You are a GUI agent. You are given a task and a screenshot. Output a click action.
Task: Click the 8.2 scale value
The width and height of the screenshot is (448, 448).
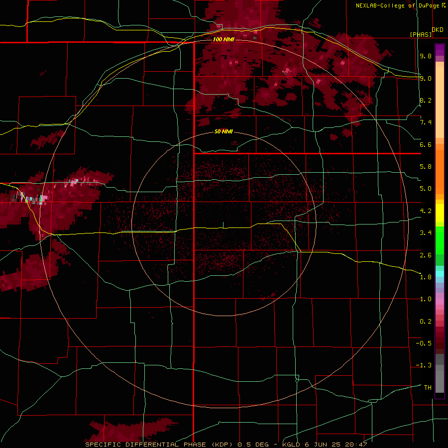click(x=426, y=100)
